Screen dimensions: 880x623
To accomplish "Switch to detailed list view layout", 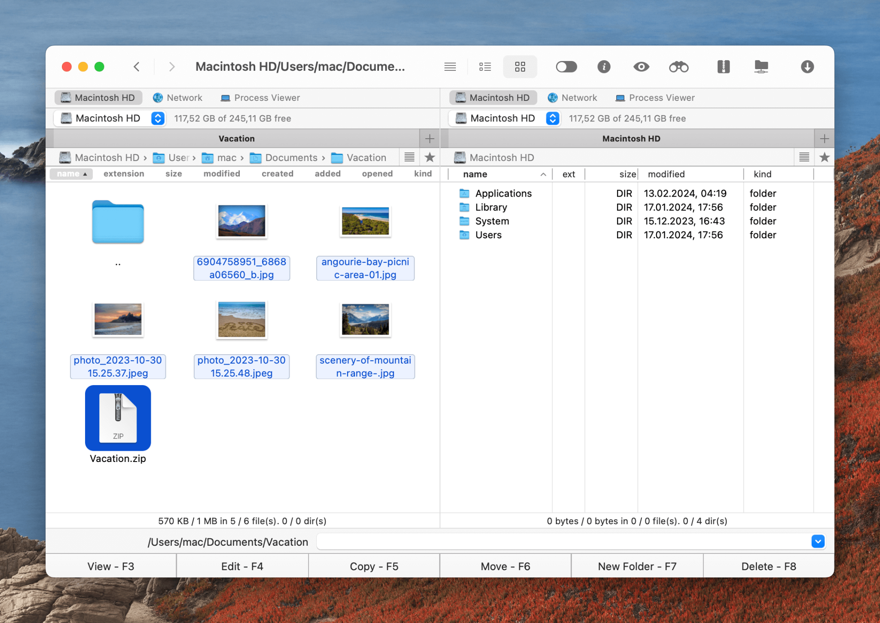I will [485, 67].
